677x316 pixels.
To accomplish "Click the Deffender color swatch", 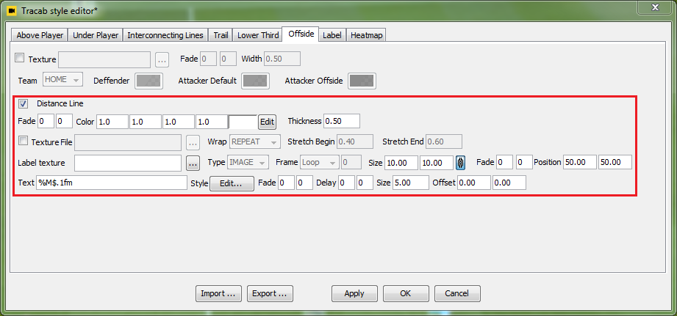I will pyautogui.click(x=149, y=81).
